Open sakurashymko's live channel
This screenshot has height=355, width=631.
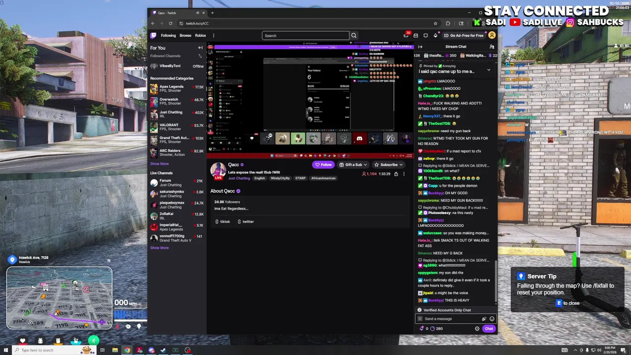(x=177, y=194)
